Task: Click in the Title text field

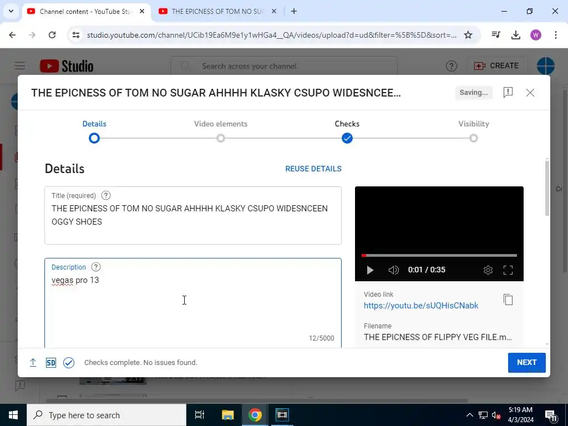Action: pos(192,216)
